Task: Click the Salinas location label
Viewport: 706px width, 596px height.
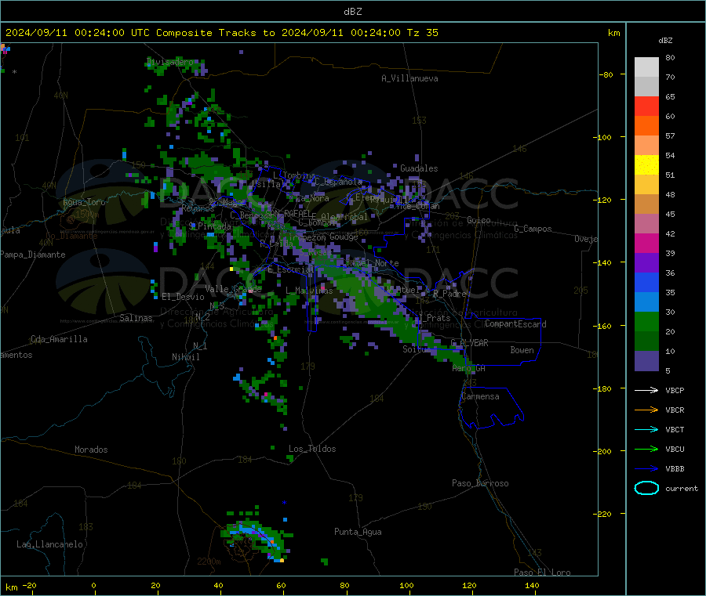Action: 136,318
